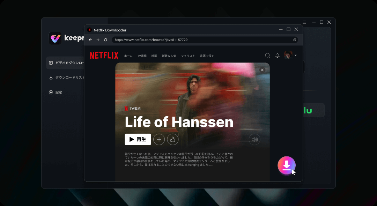Click the Hulu tile in Keeprix window

pyautogui.click(x=313, y=110)
